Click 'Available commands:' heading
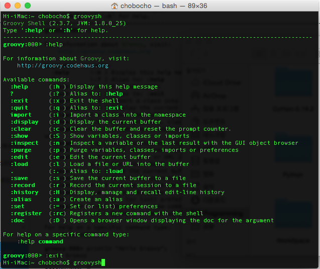 (x=36, y=79)
